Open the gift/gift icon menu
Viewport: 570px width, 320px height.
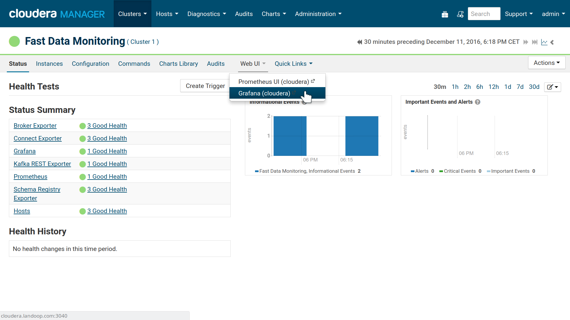pyautogui.click(x=445, y=14)
